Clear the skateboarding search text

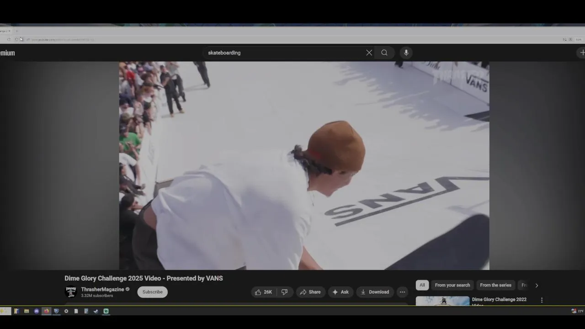pyautogui.click(x=369, y=53)
